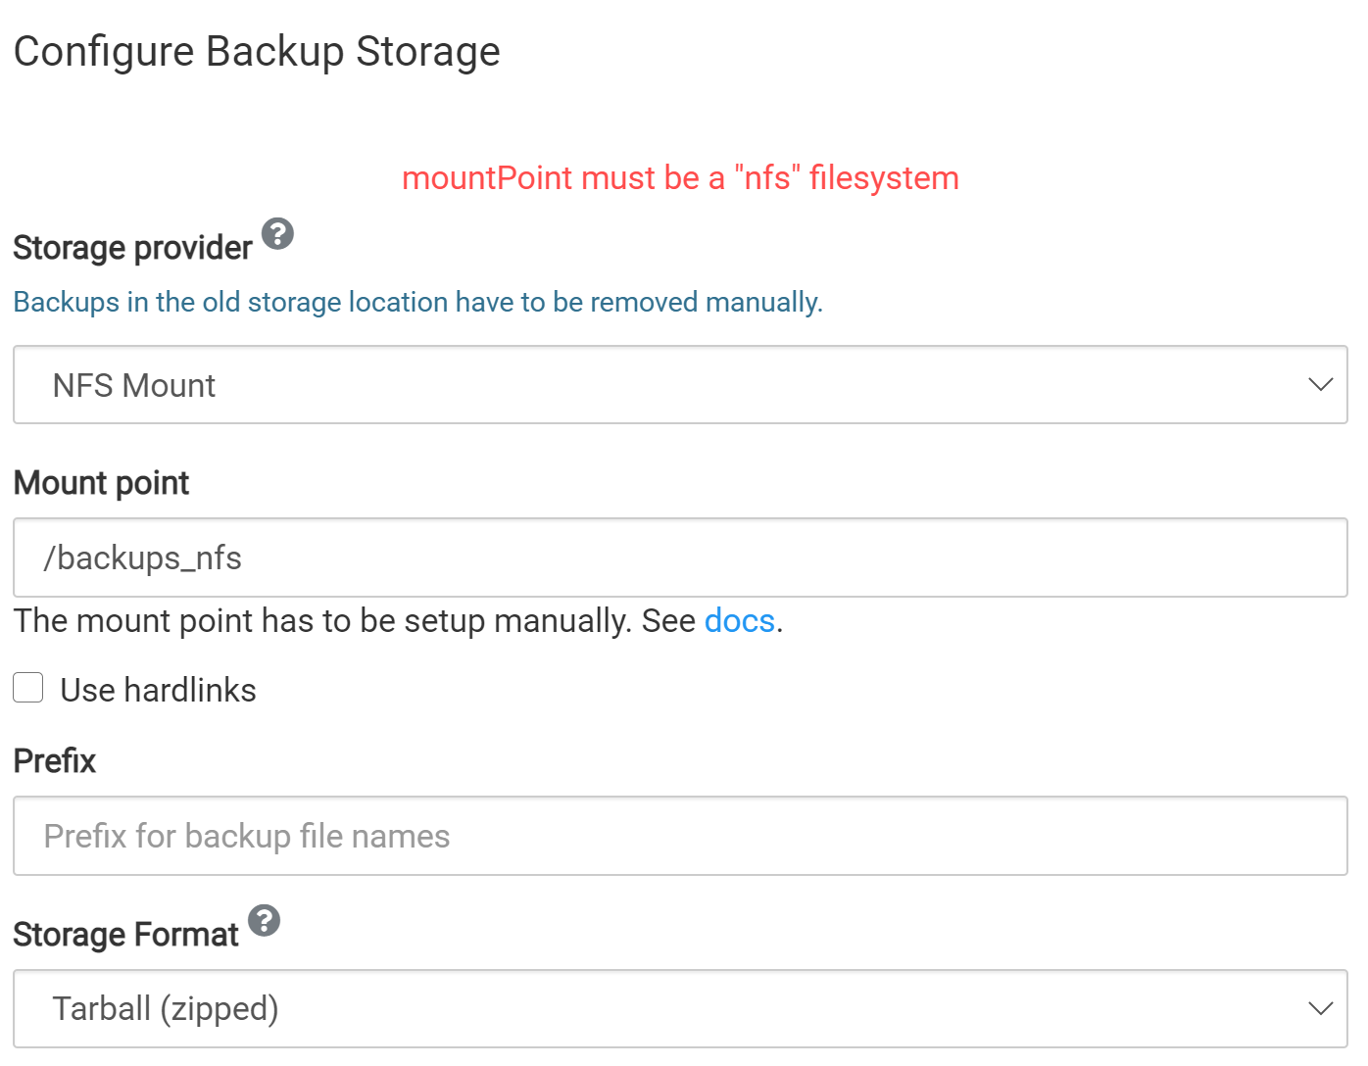Viewport: 1368px width, 1066px height.
Task: Open the Storage Format help icon
Action: (264, 921)
